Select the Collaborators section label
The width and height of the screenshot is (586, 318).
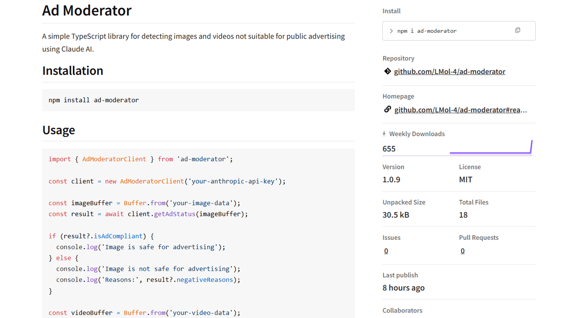[x=402, y=310]
